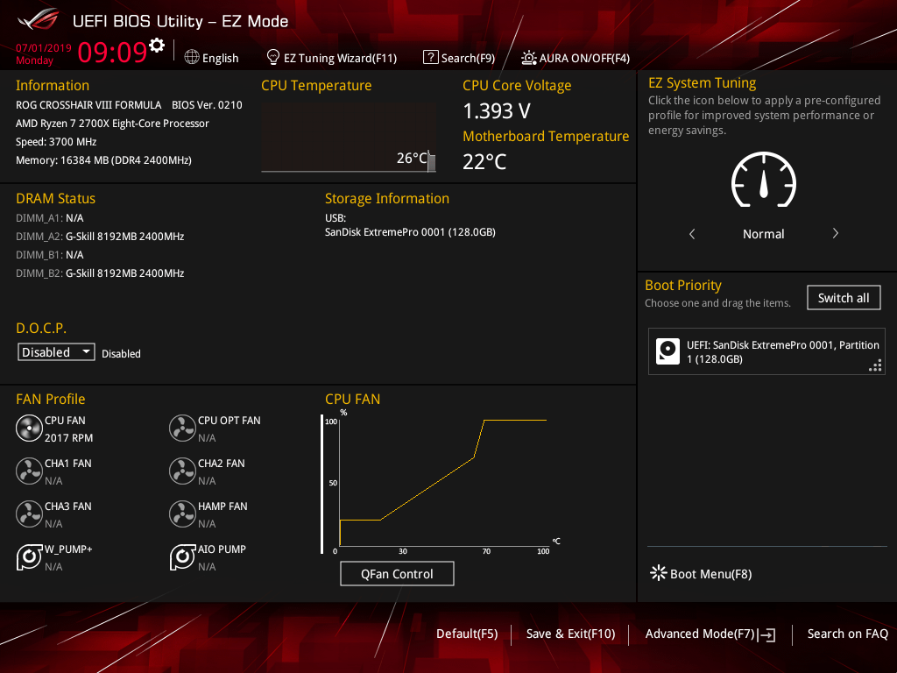Click the DRAM Status heading

point(55,199)
